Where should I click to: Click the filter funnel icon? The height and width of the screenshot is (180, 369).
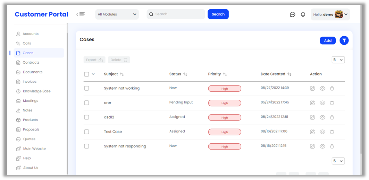(x=344, y=40)
